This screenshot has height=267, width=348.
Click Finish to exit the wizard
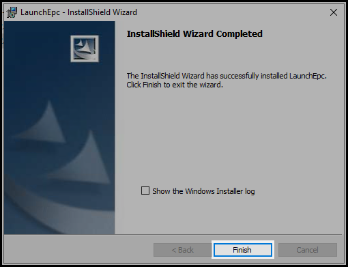[x=243, y=250]
